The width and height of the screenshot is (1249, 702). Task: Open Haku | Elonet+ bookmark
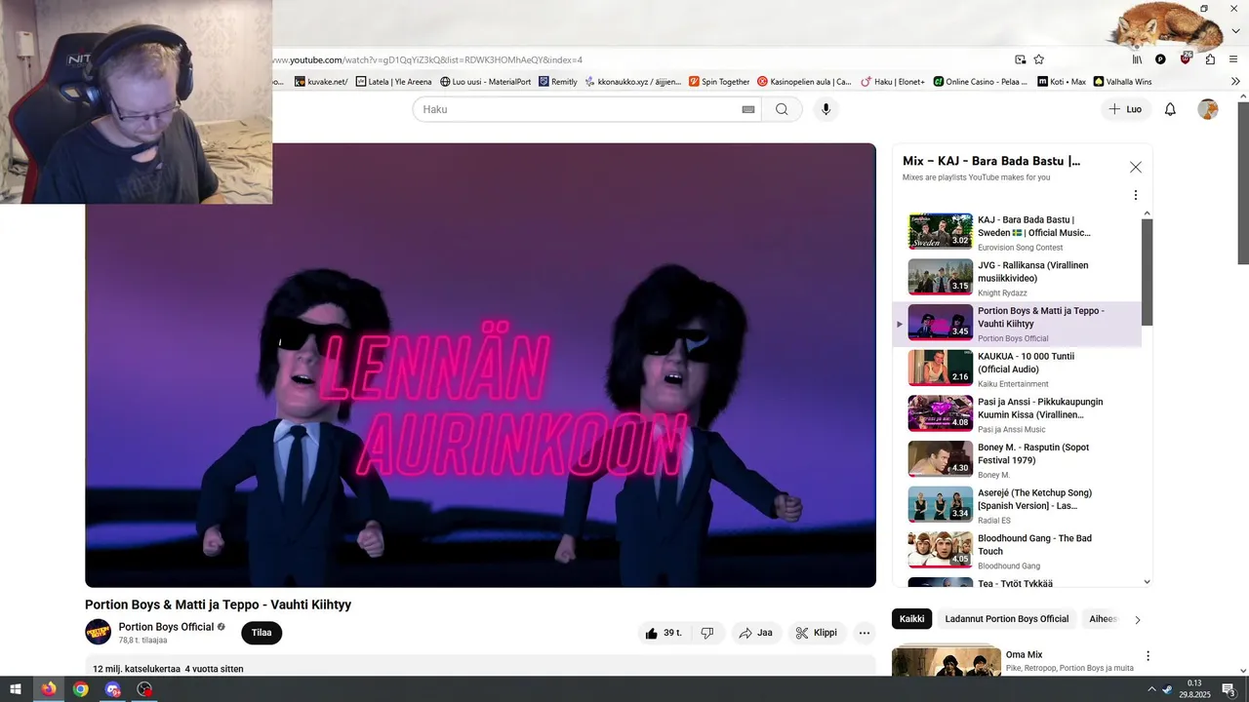pyautogui.click(x=893, y=82)
